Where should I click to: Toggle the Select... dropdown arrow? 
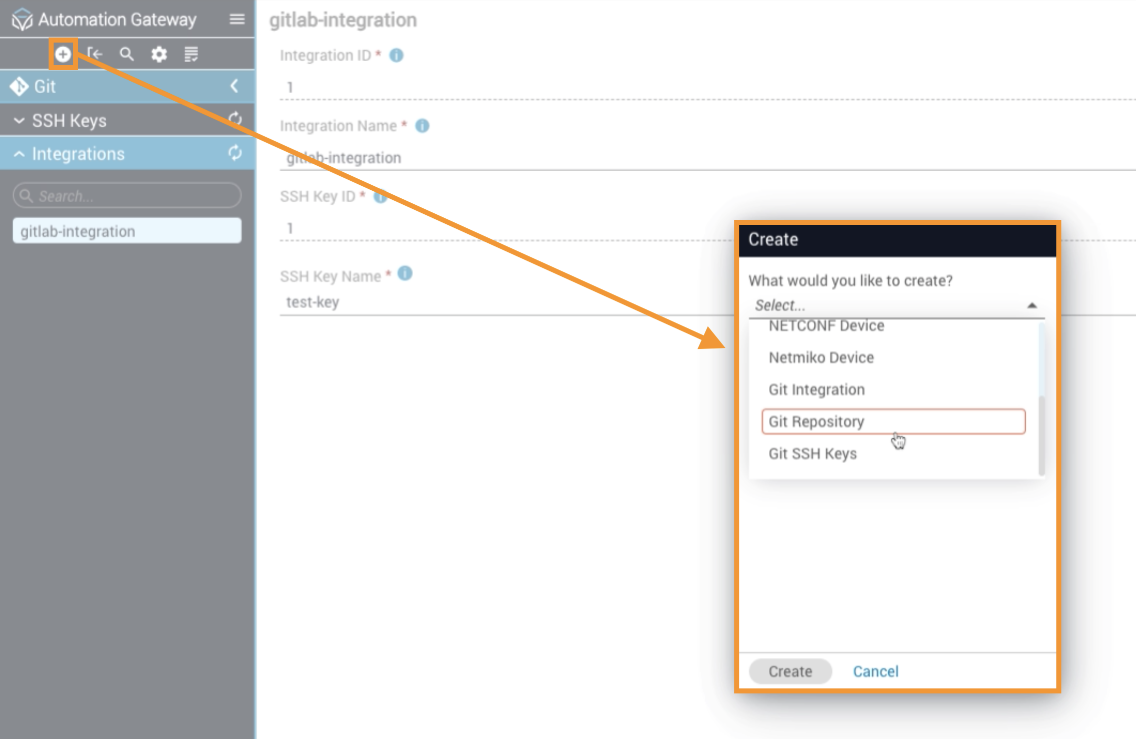click(1032, 305)
